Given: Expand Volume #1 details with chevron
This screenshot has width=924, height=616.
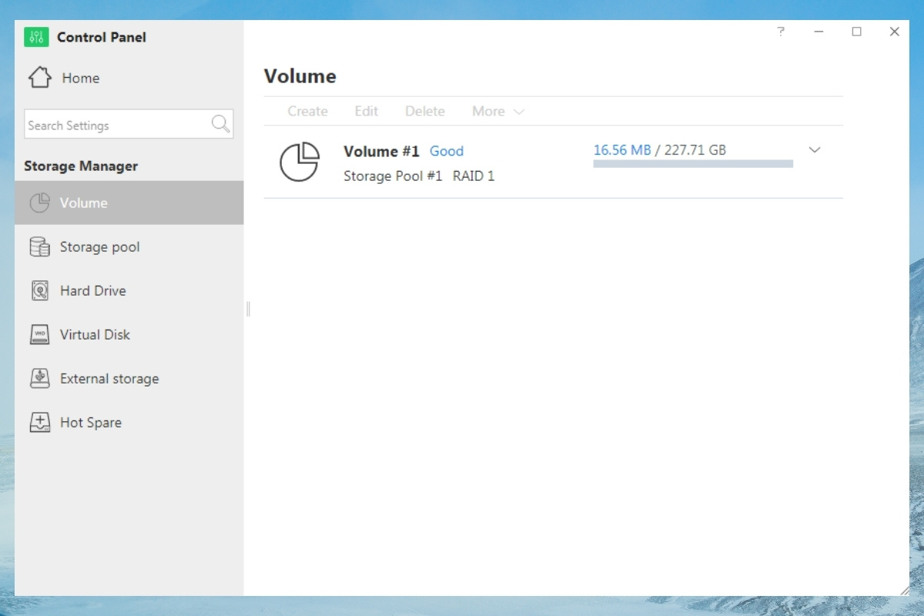Looking at the screenshot, I should [x=815, y=150].
